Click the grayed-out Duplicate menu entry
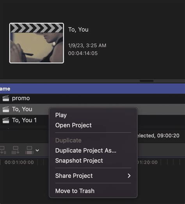 [x=68, y=140]
